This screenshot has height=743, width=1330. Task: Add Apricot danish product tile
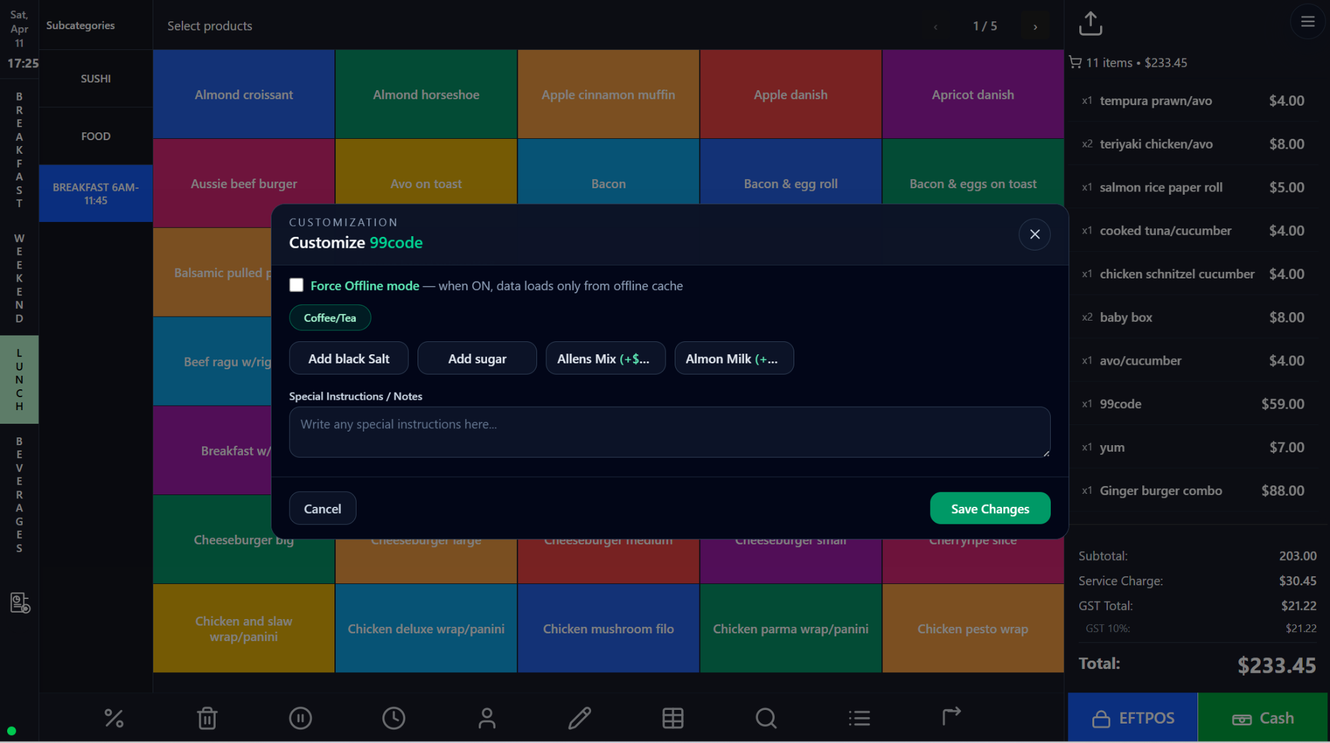[973, 94]
